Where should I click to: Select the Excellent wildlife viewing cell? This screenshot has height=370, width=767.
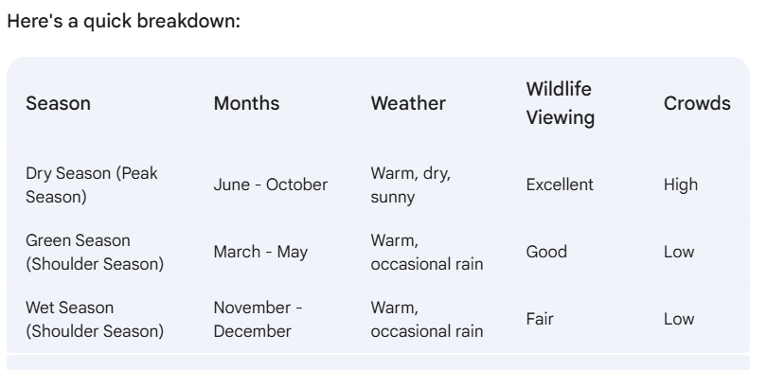tap(560, 185)
